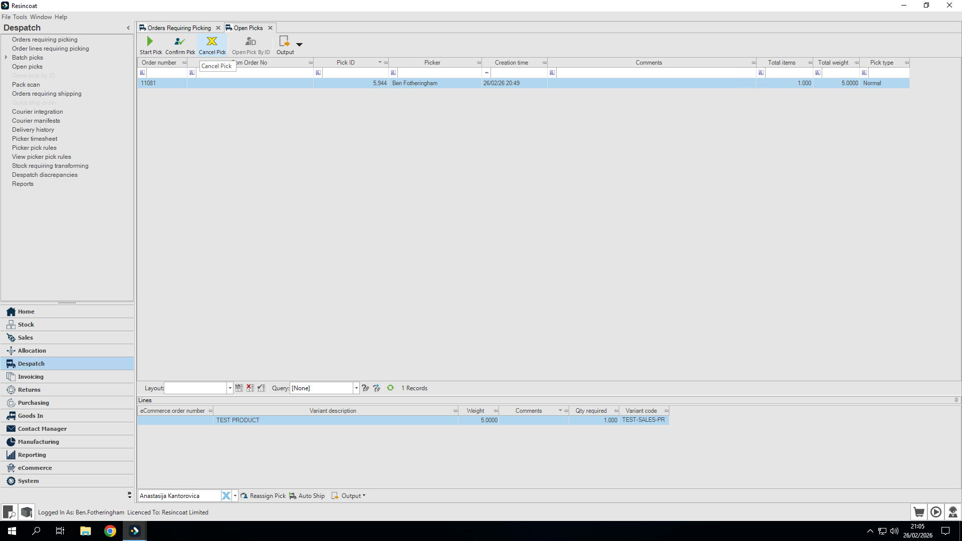Open the Layout dropdown
This screenshot has height=541, width=962.
click(230, 388)
